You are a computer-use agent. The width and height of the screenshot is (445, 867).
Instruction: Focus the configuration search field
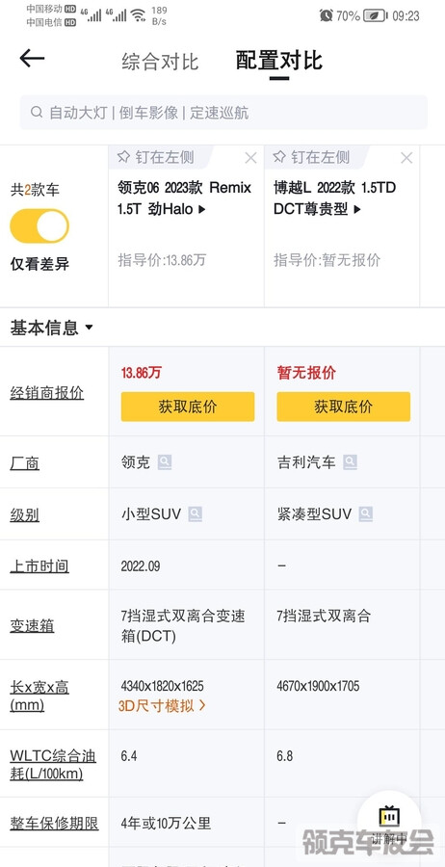[223, 113]
